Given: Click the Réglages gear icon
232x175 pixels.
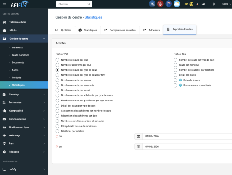Looking at the screenshot, I should 4,152.
